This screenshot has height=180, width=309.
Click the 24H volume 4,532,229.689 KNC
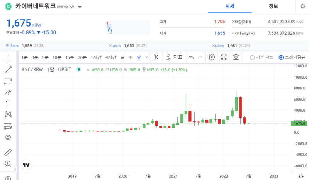[x=285, y=22]
